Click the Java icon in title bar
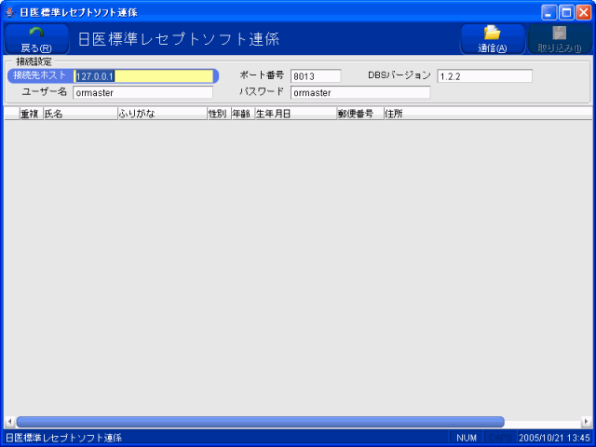 point(10,12)
